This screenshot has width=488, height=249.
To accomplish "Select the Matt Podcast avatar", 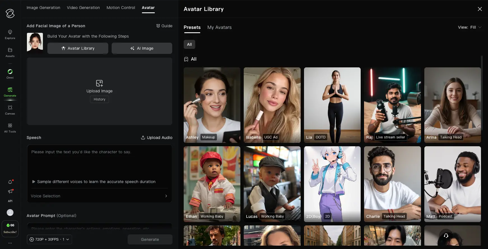I will [453, 184].
